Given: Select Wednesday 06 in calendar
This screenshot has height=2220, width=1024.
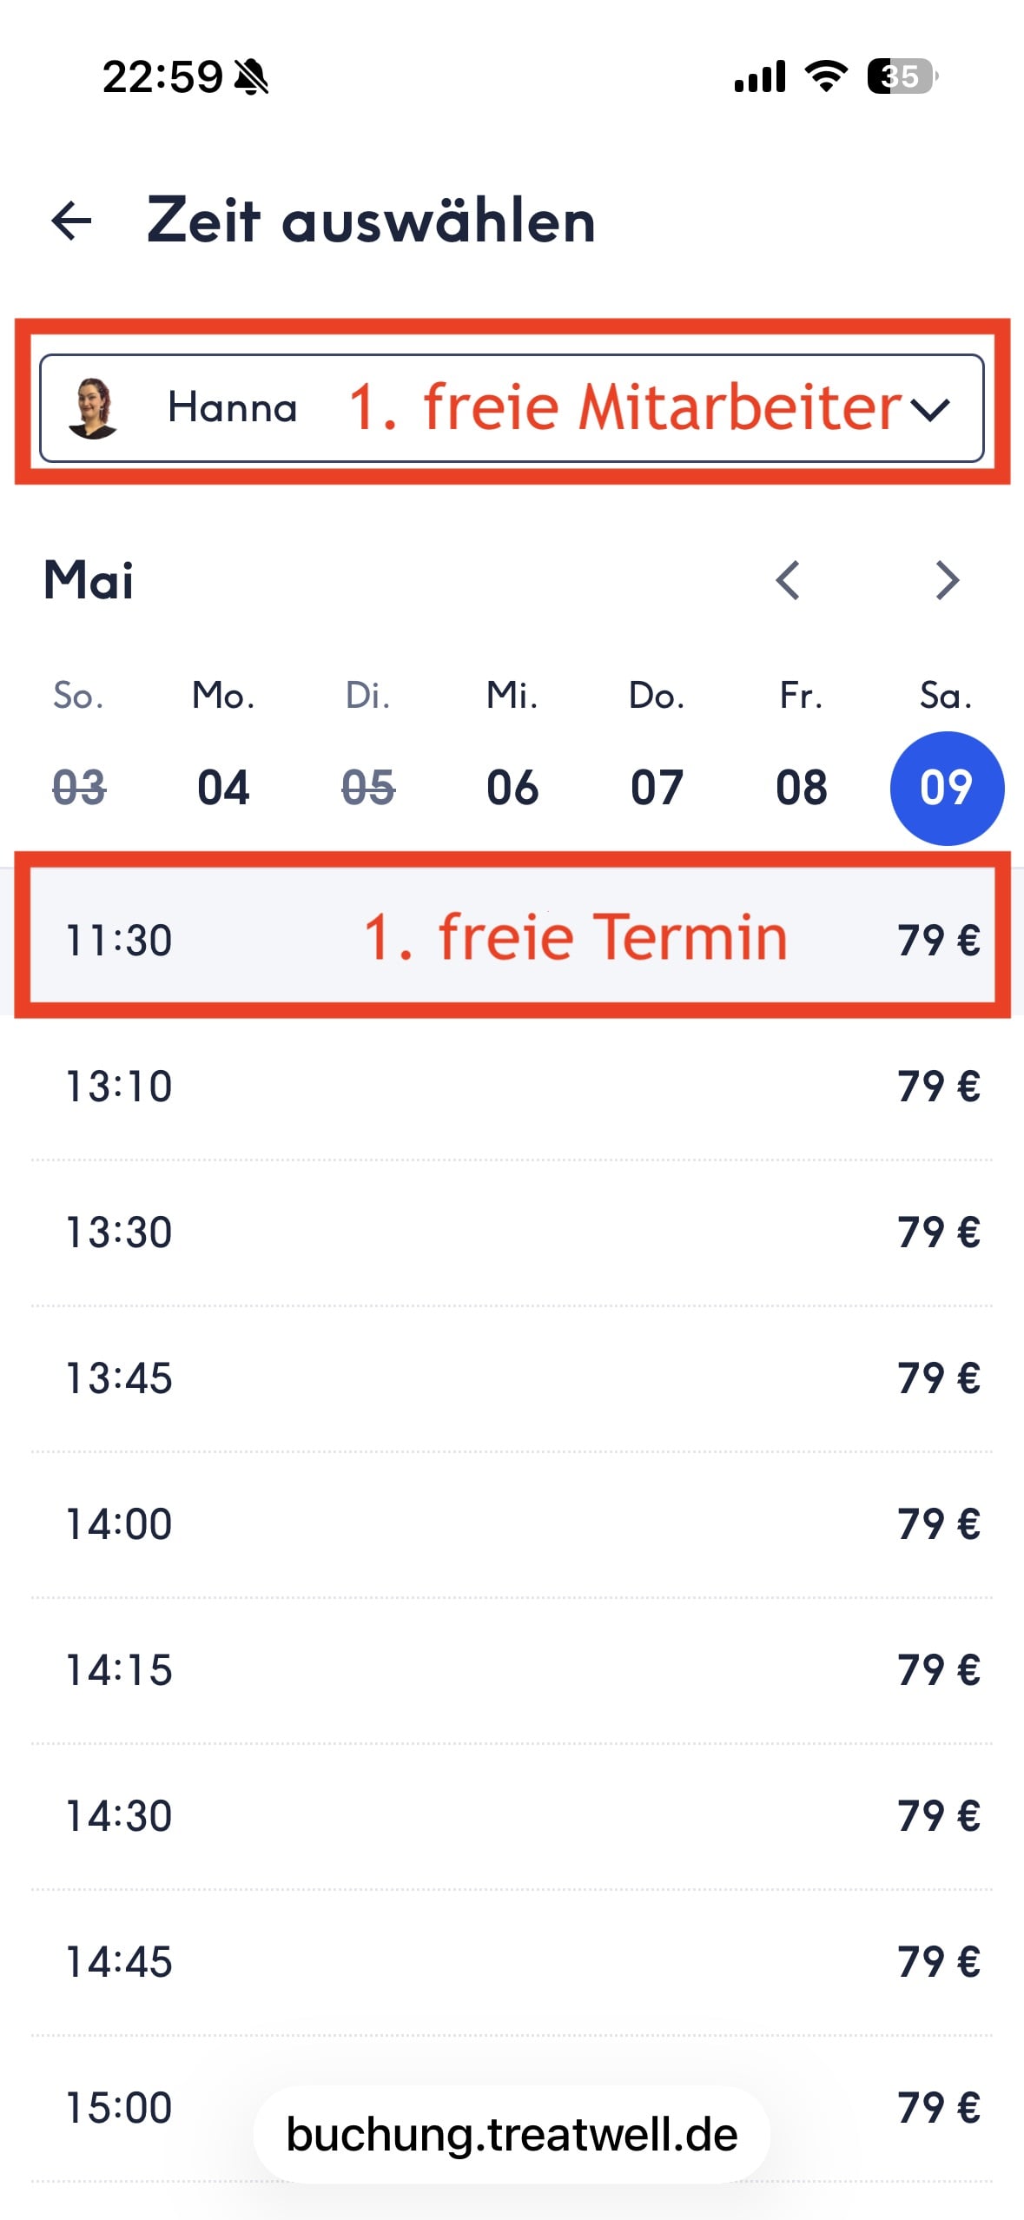Looking at the screenshot, I should click(x=512, y=788).
